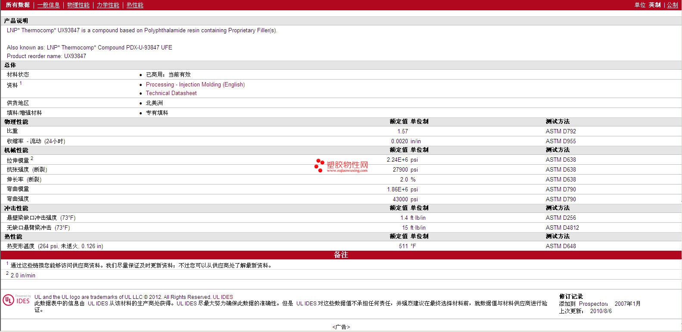Click the 弯曲强度 label
Image resolution: width=682 pixels, height=332 pixels.
(x=18, y=200)
